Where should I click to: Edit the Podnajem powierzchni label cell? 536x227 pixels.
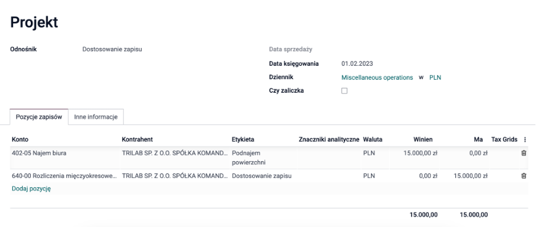tap(264, 158)
